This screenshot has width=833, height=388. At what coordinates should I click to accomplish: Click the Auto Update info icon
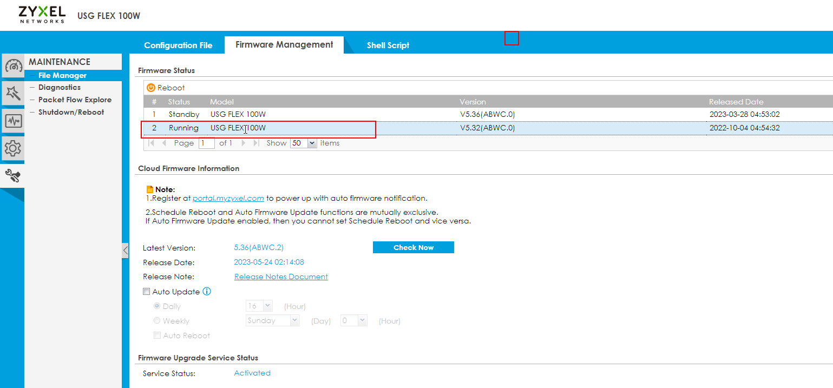(x=206, y=292)
